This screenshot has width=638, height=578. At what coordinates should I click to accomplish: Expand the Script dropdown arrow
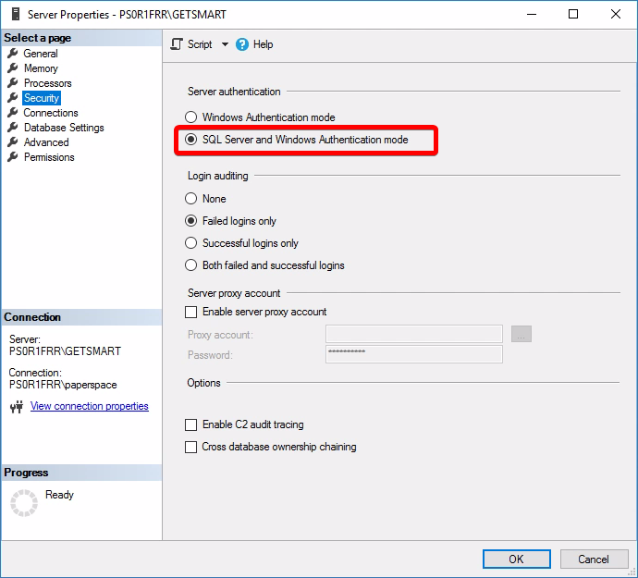225,44
